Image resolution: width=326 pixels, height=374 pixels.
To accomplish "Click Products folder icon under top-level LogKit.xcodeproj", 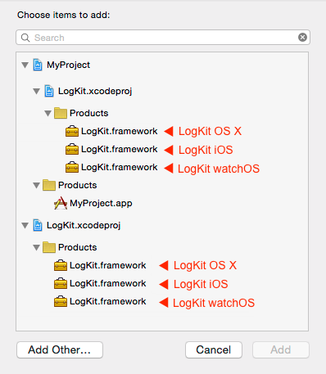I will point(49,247).
